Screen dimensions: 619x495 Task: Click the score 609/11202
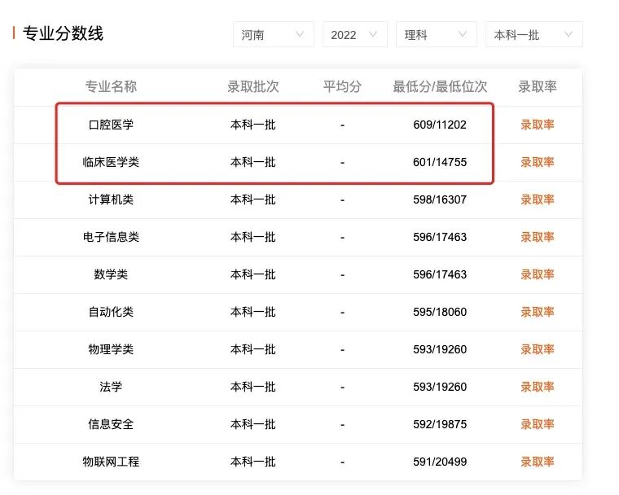pyautogui.click(x=440, y=125)
